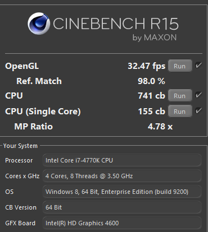
Task: Select the CPU 741 cb score value
Action: point(152,96)
